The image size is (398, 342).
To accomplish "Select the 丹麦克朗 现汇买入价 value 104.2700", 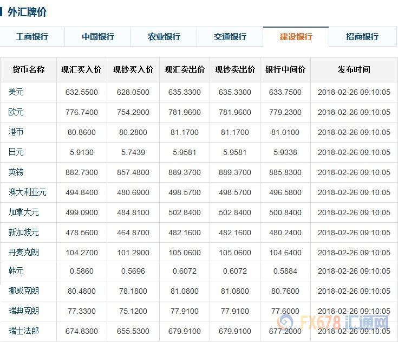I will 81,253.
